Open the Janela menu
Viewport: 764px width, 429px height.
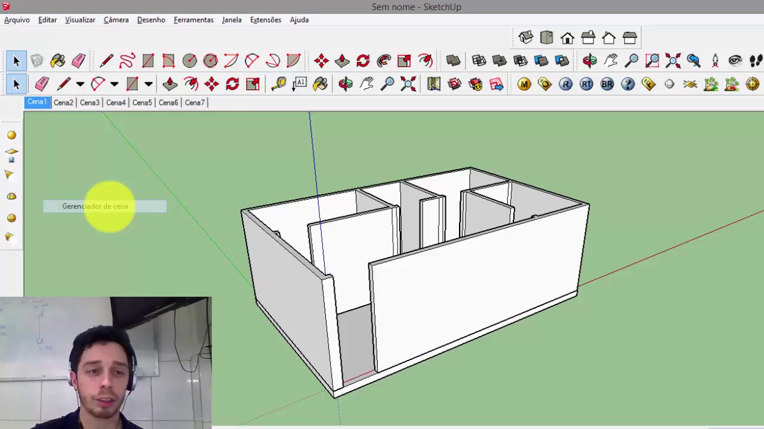click(232, 20)
